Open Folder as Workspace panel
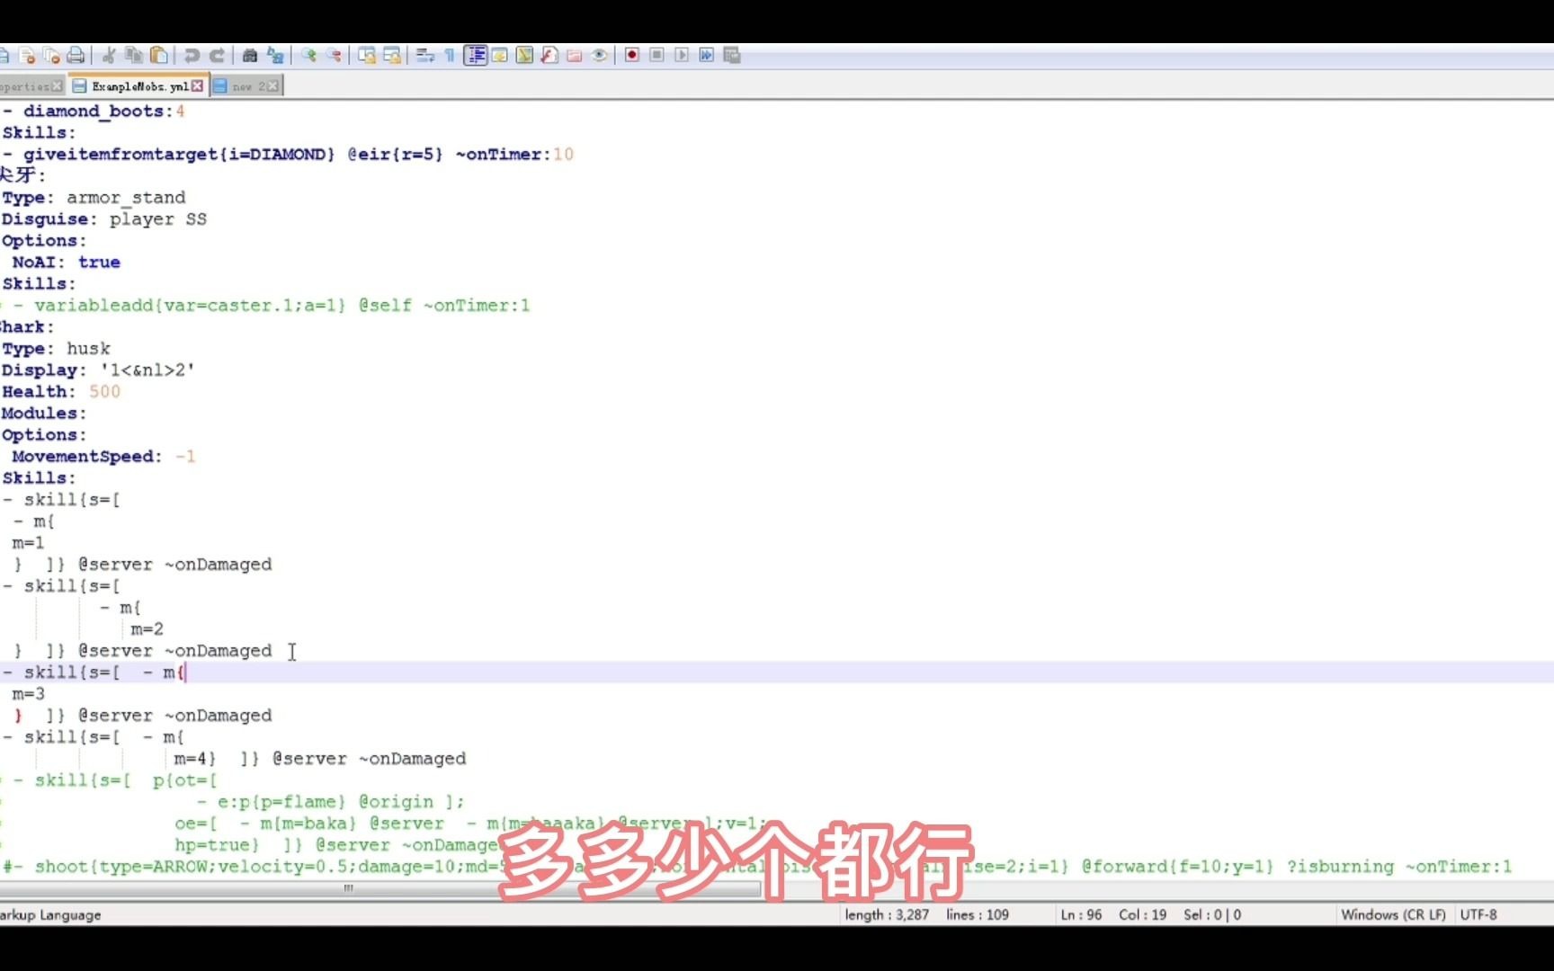Image resolution: width=1554 pixels, height=971 pixels. tap(574, 56)
